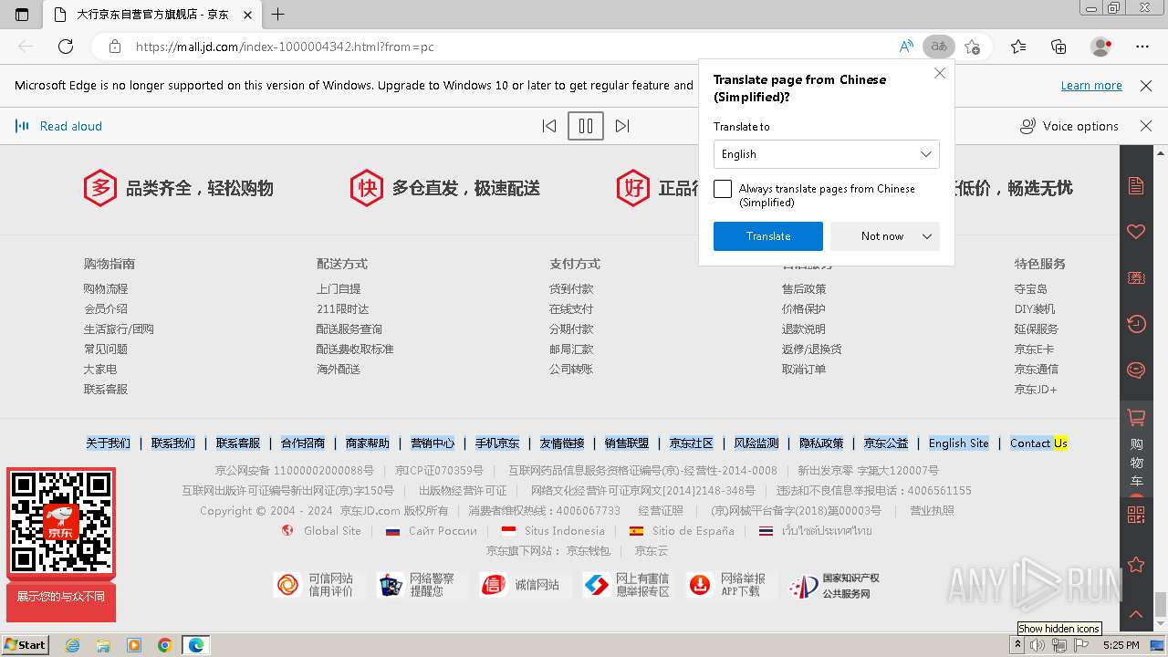Screen dimensions: 1168x657
Task: Open Chrome from the taskbar
Action: (x=164, y=645)
